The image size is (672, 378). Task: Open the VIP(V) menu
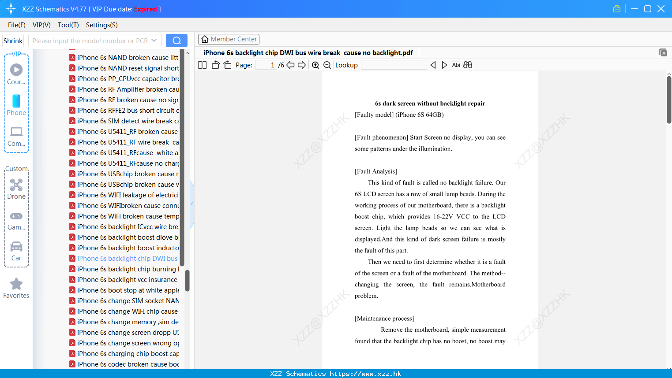[x=41, y=25]
